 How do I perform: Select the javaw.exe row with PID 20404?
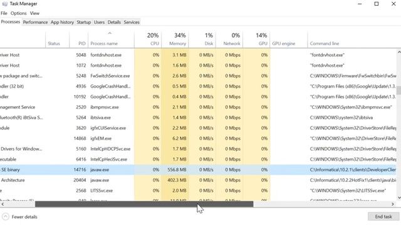point(198,180)
